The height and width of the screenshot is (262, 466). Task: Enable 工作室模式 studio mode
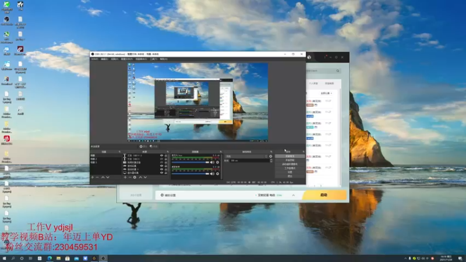coord(290,168)
